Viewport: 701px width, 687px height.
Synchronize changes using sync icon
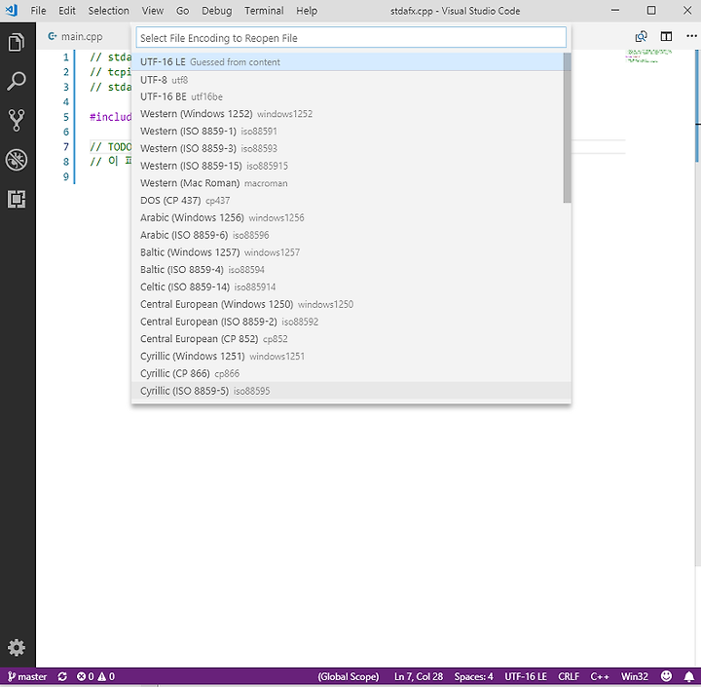(x=62, y=676)
